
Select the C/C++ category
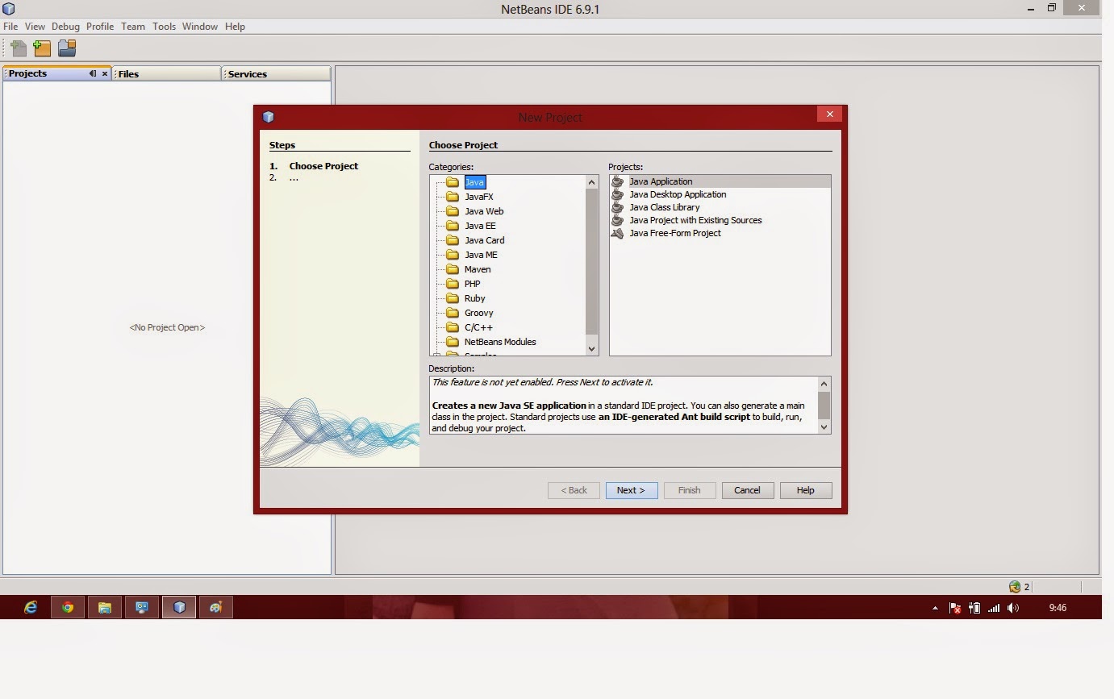(478, 327)
